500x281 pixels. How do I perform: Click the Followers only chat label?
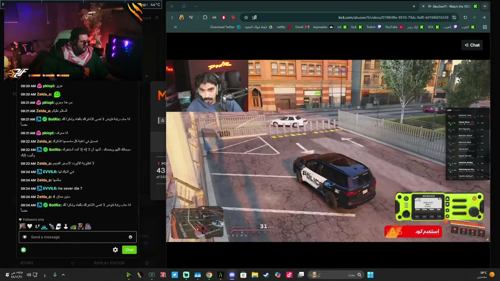pyautogui.click(x=33, y=220)
